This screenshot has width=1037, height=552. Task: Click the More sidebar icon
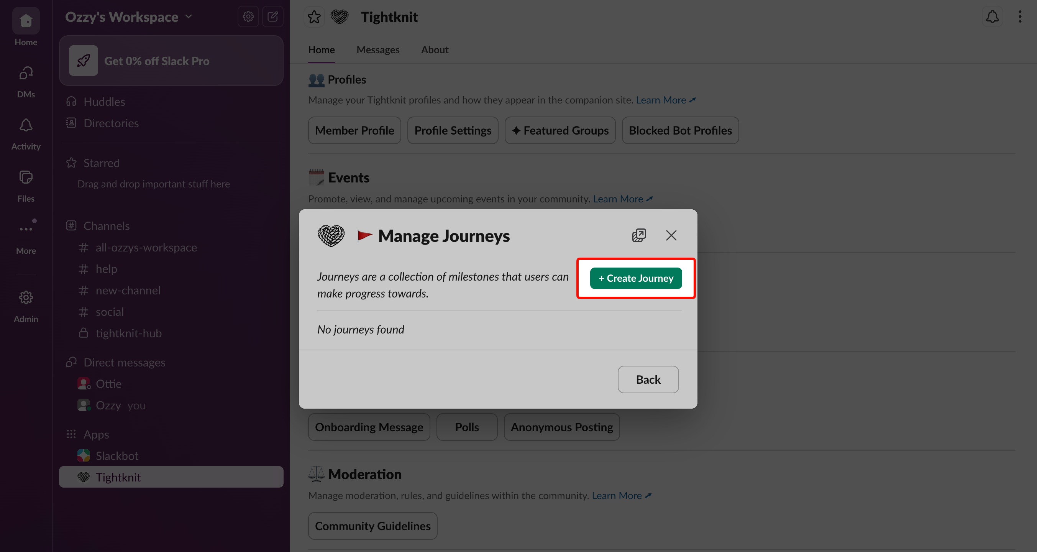pyautogui.click(x=25, y=228)
